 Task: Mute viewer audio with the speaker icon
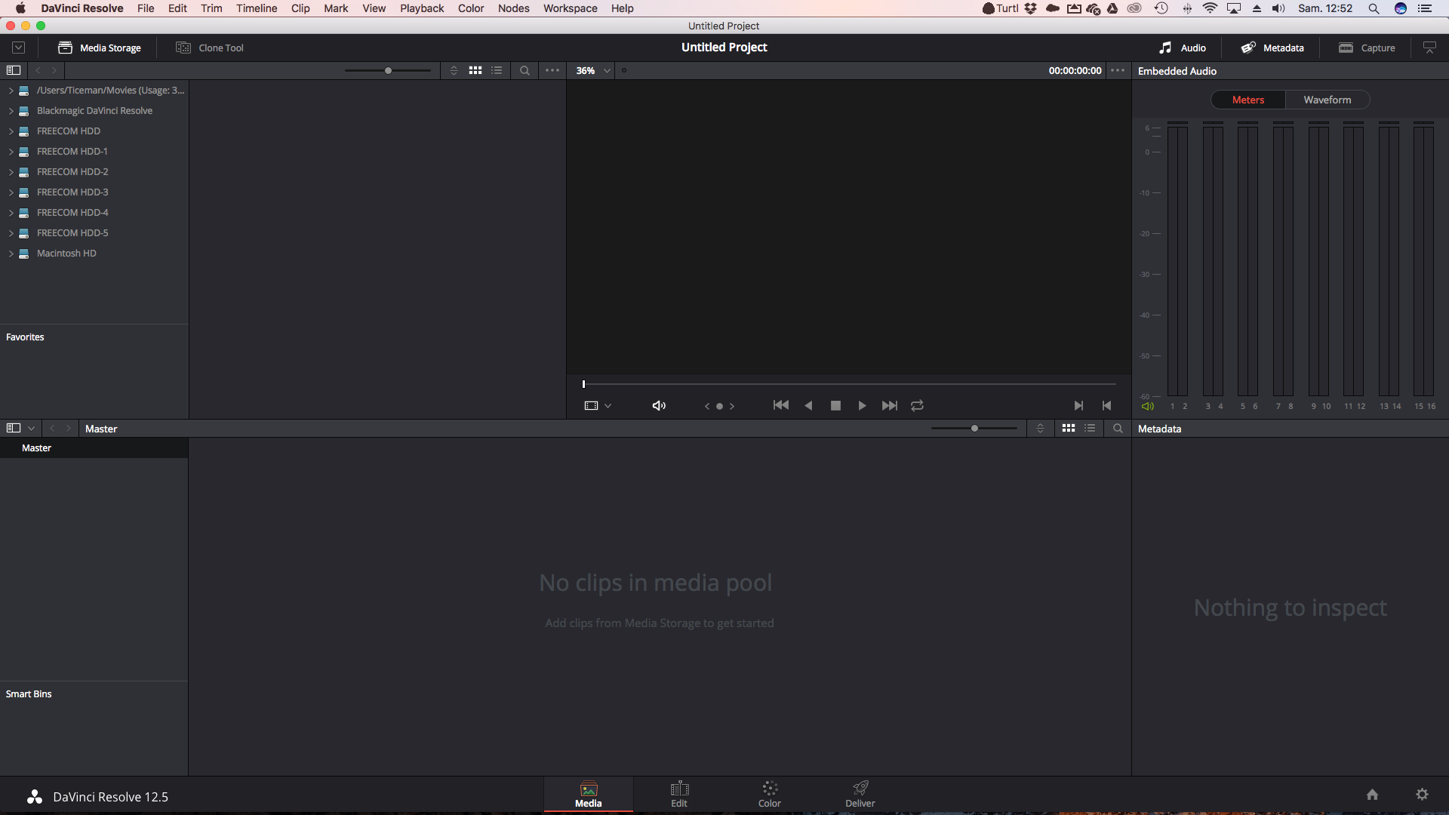click(659, 406)
